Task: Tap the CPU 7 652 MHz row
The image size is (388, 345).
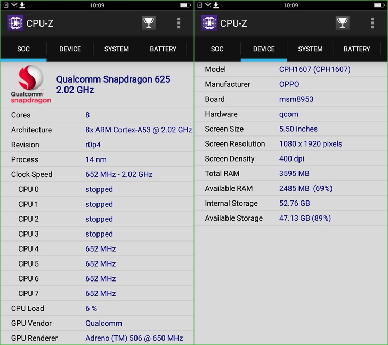Action: [x=97, y=293]
